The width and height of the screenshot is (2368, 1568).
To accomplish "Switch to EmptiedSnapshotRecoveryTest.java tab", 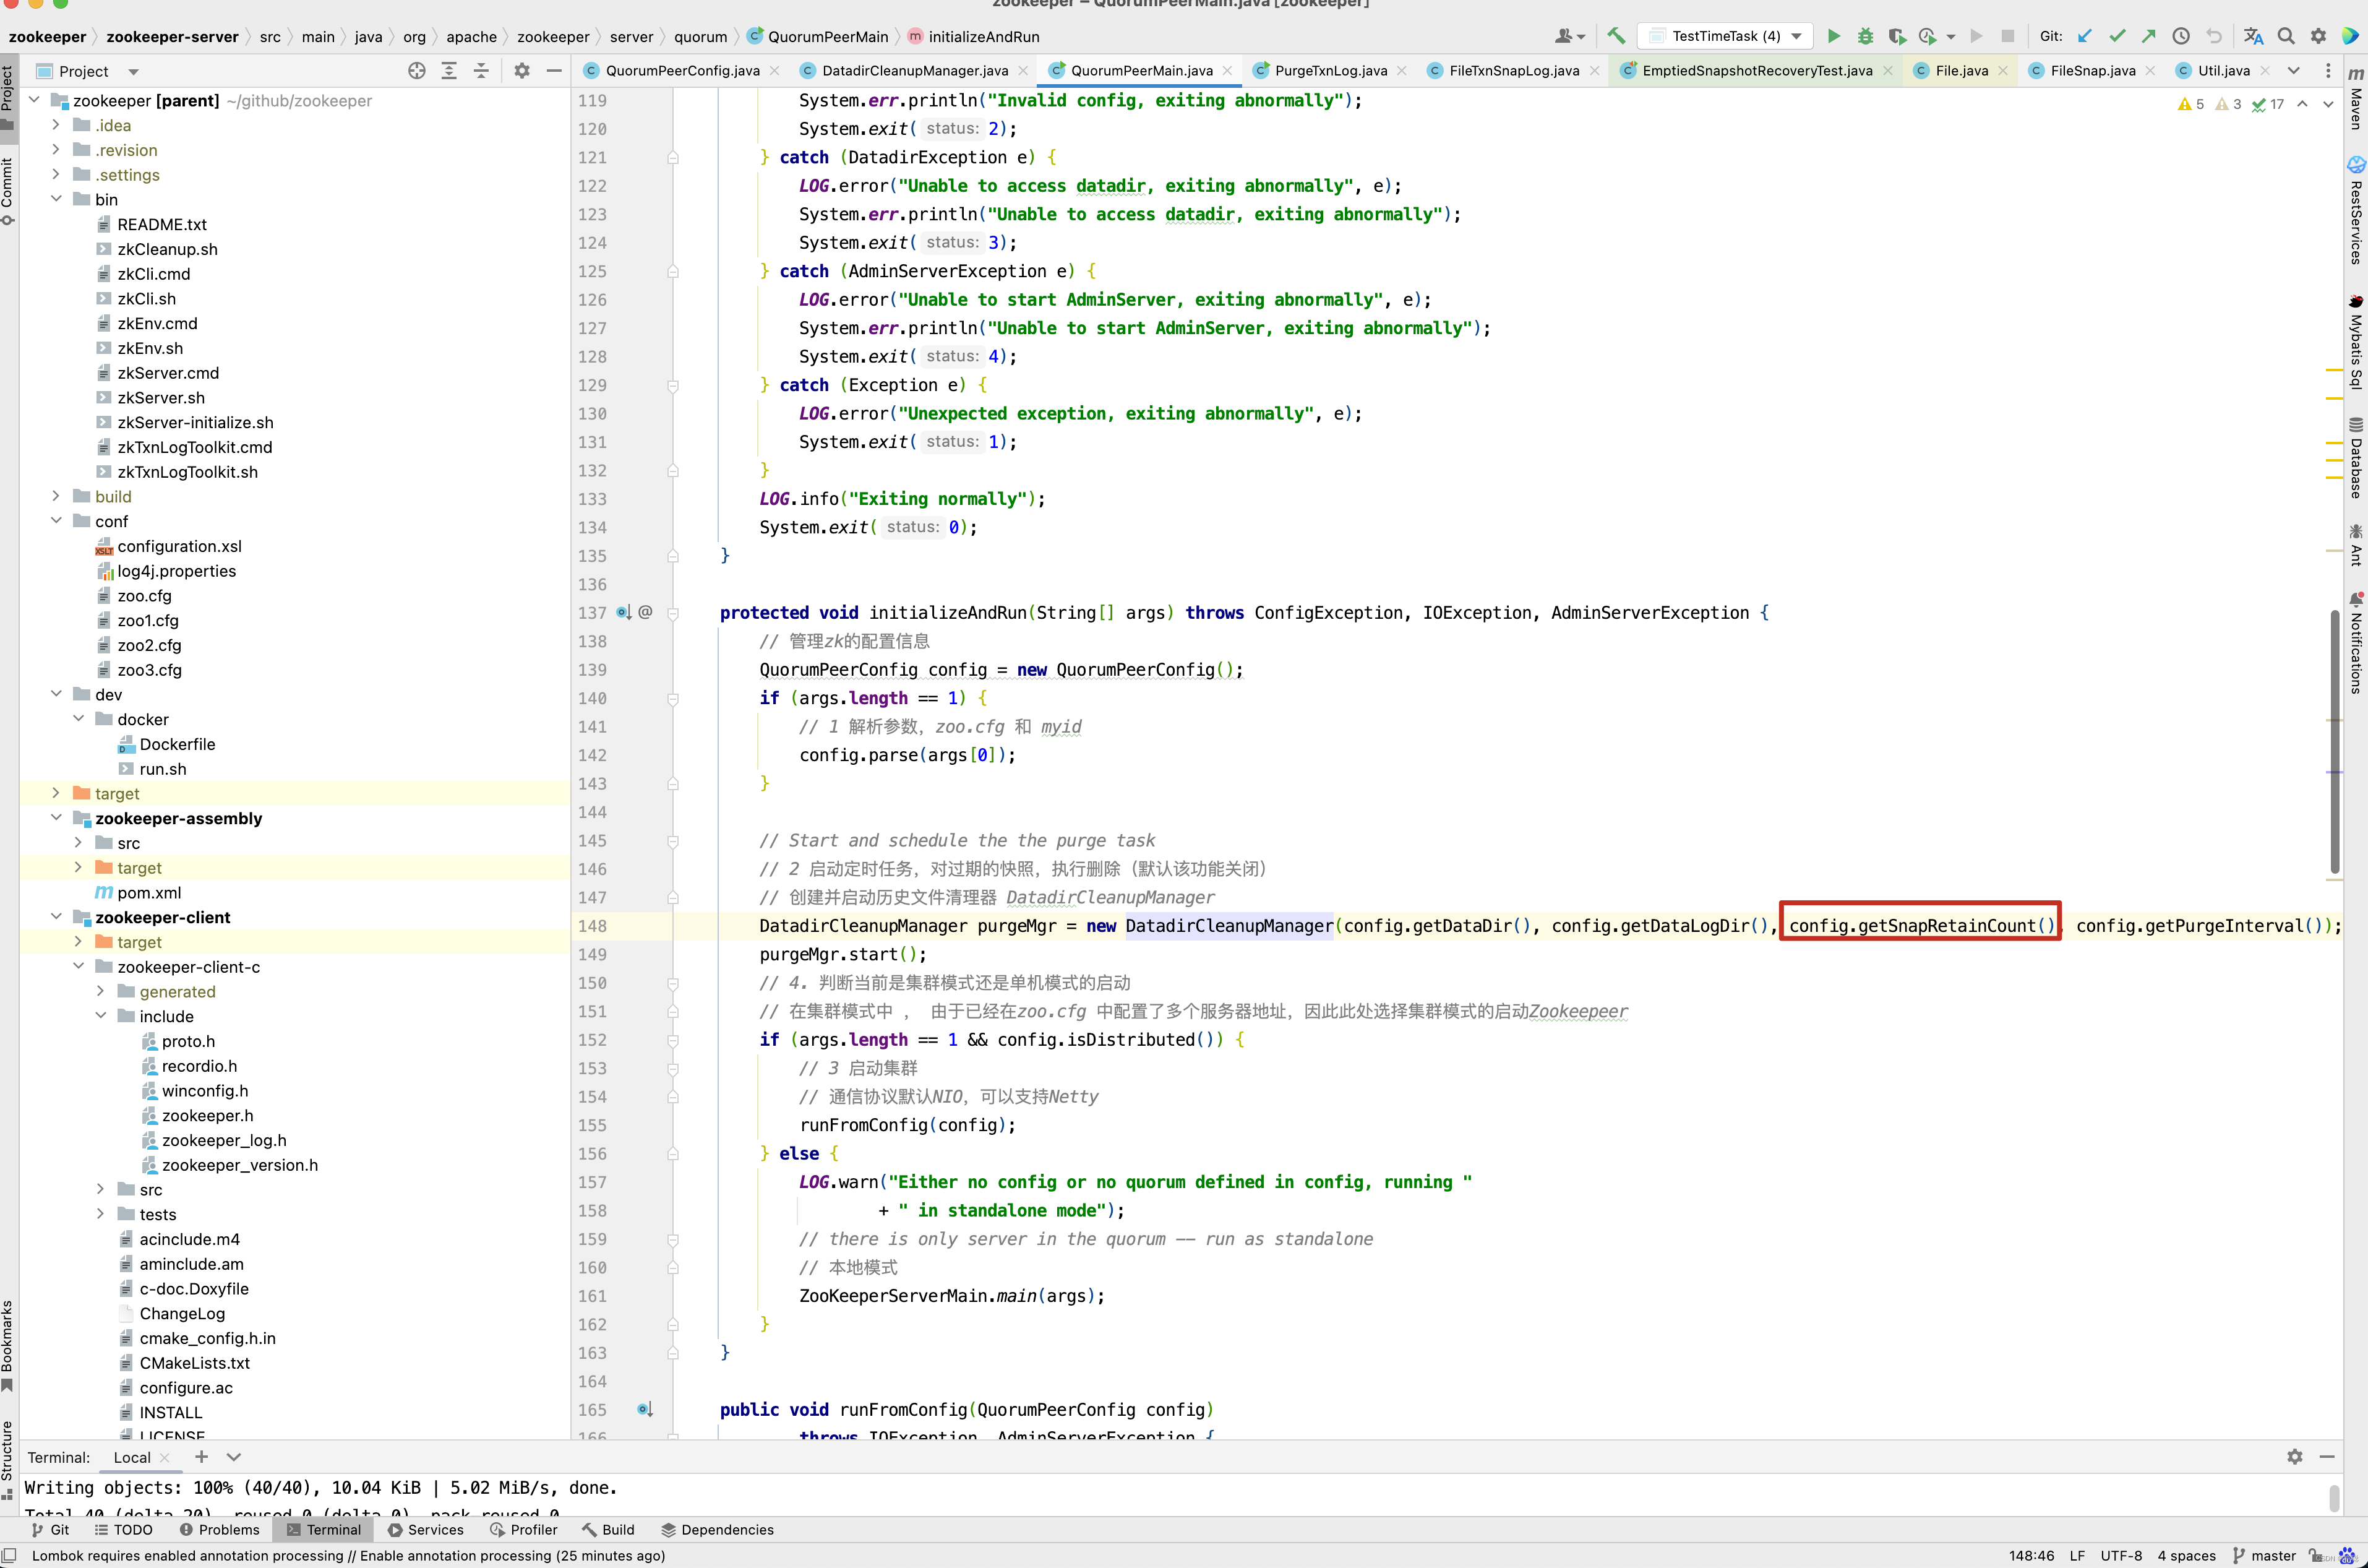I will point(1756,71).
